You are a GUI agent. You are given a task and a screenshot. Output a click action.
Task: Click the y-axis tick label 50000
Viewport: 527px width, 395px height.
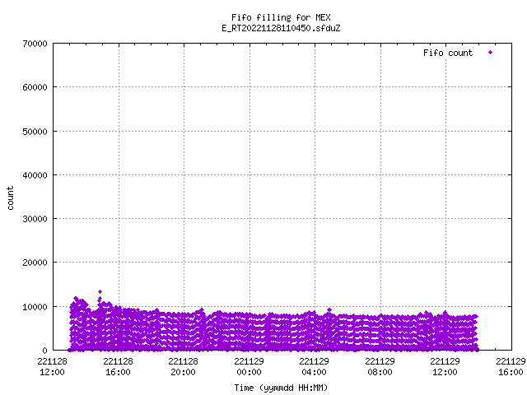tap(35, 132)
